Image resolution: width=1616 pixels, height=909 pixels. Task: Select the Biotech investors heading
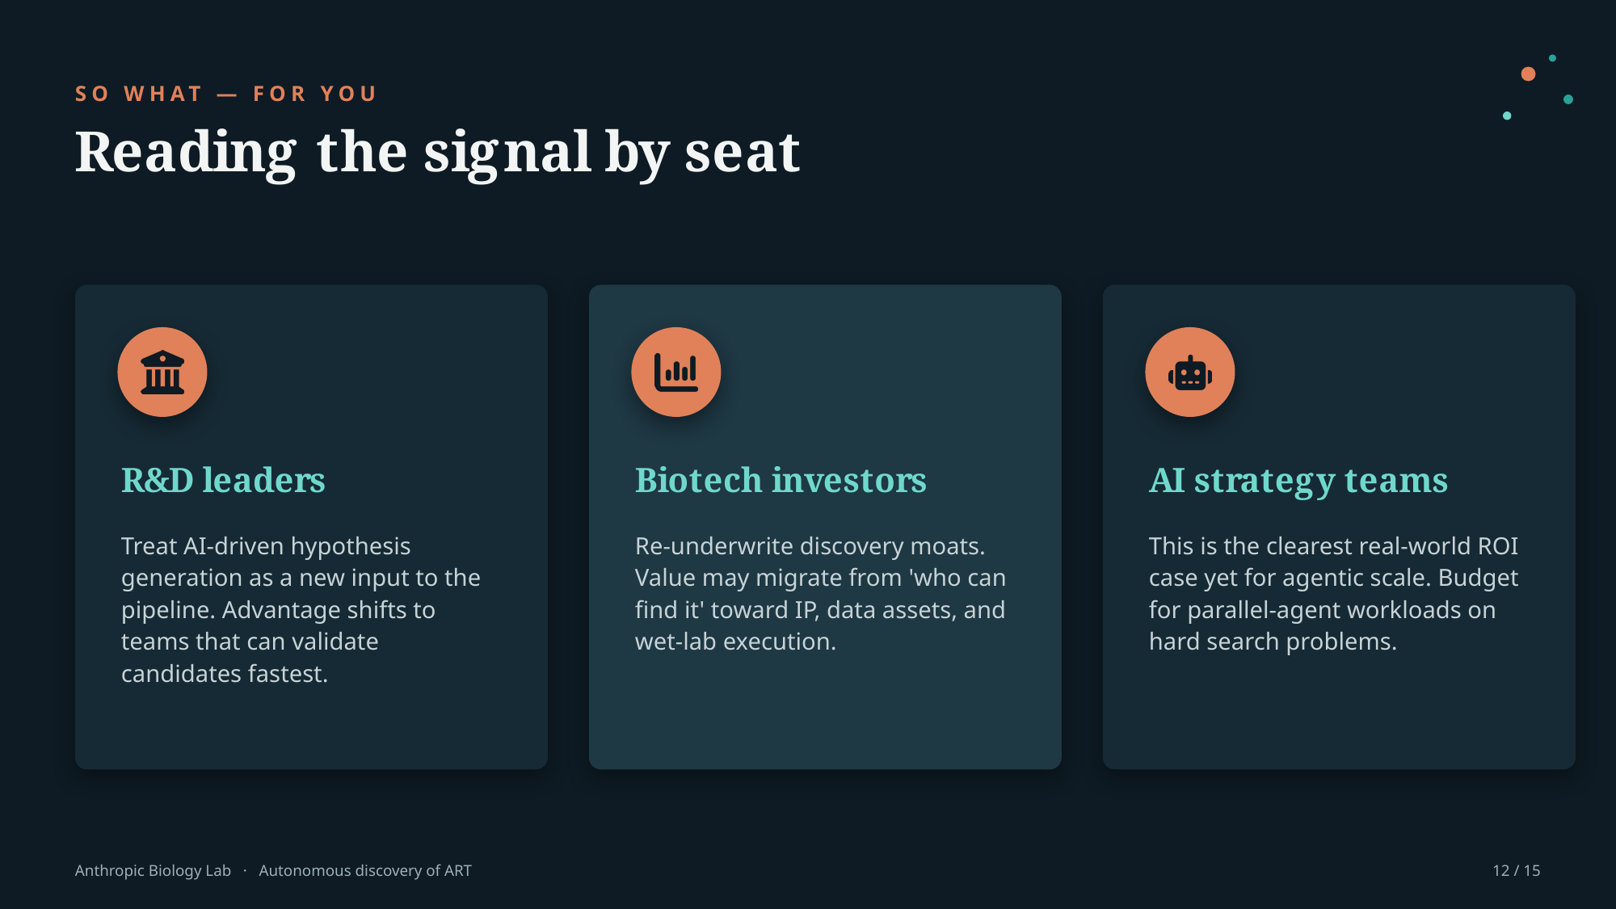tap(781, 480)
